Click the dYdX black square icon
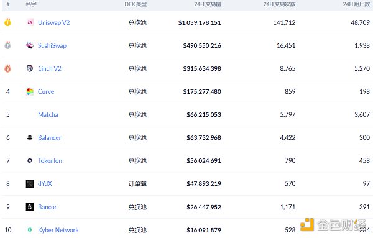Screen dimensions: 373x238 click(x=30, y=183)
